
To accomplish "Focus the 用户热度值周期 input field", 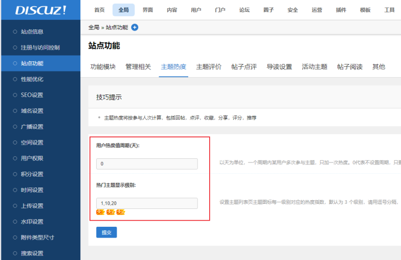I will 146,164.
